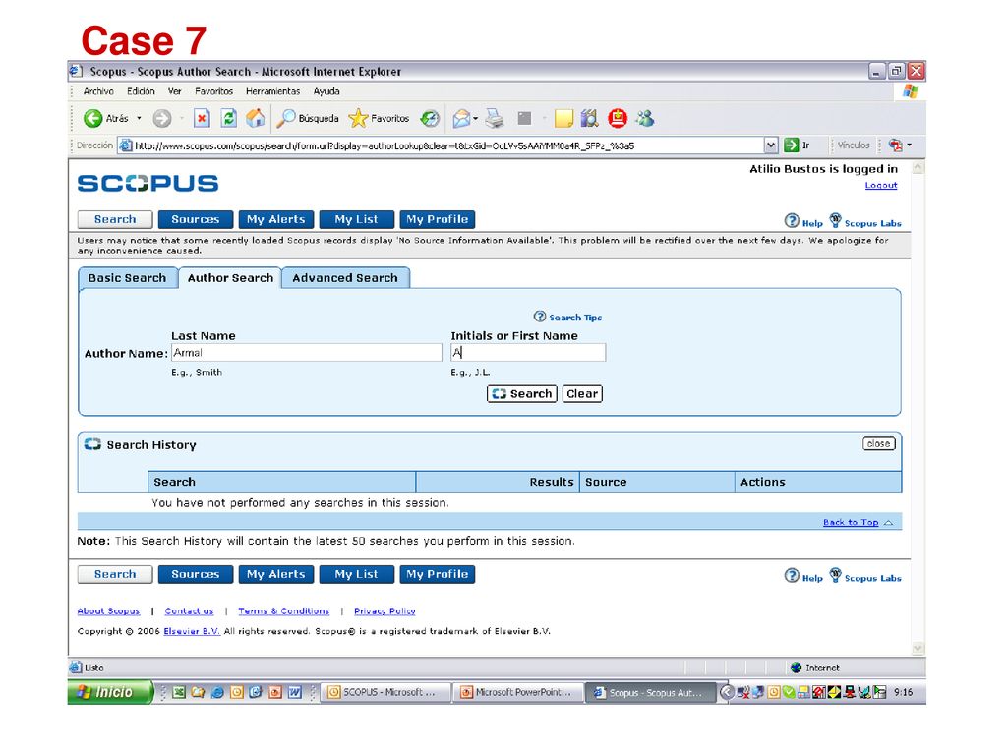Image resolution: width=1007 pixels, height=755 pixels.
Task: Click the Search Tips question icon
Action: click(540, 317)
